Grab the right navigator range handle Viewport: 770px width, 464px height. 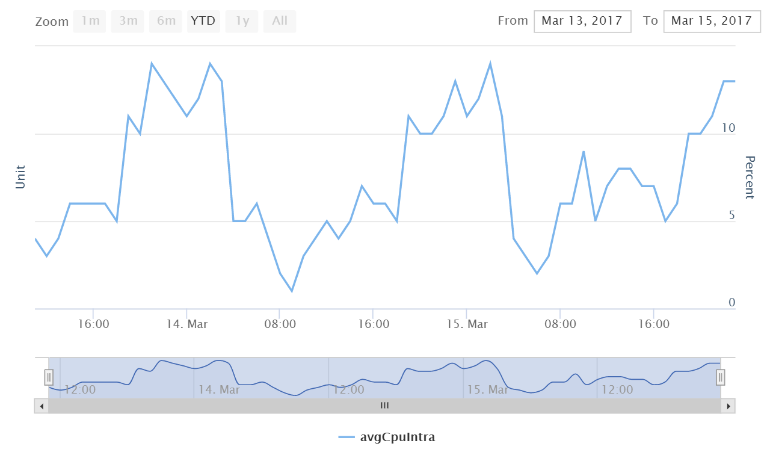(x=721, y=377)
